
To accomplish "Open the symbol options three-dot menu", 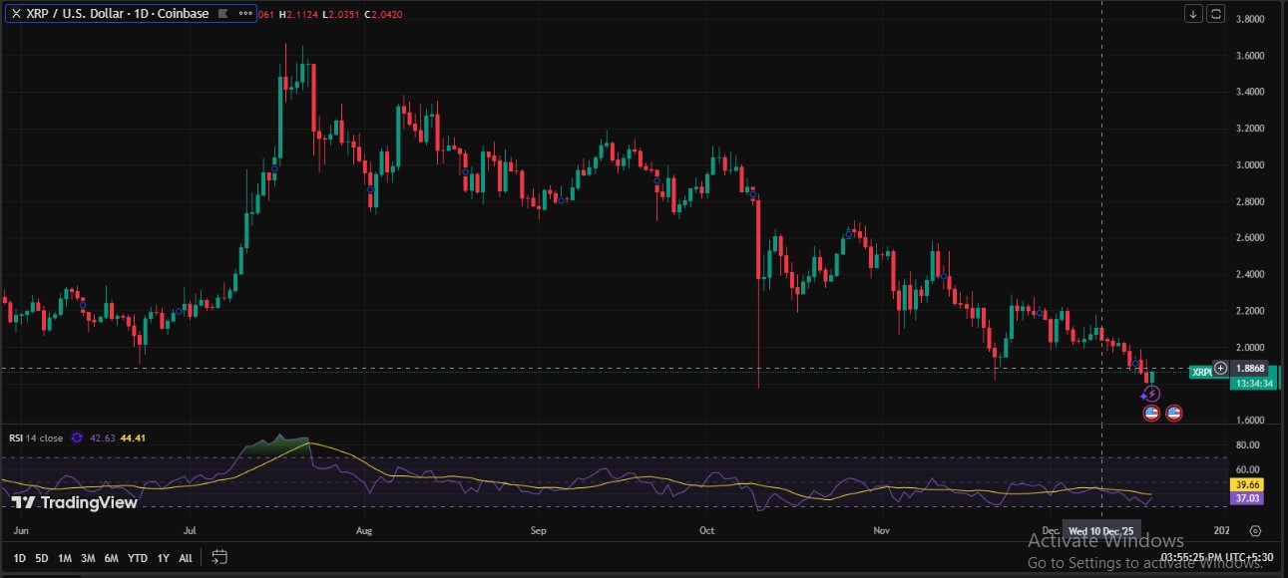I will pyautogui.click(x=244, y=14).
